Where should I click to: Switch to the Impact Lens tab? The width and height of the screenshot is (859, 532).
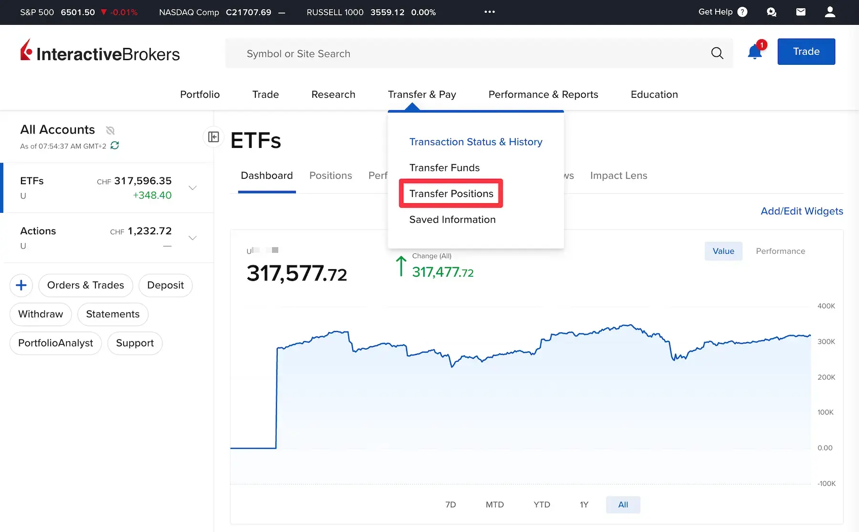tap(619, 176)
